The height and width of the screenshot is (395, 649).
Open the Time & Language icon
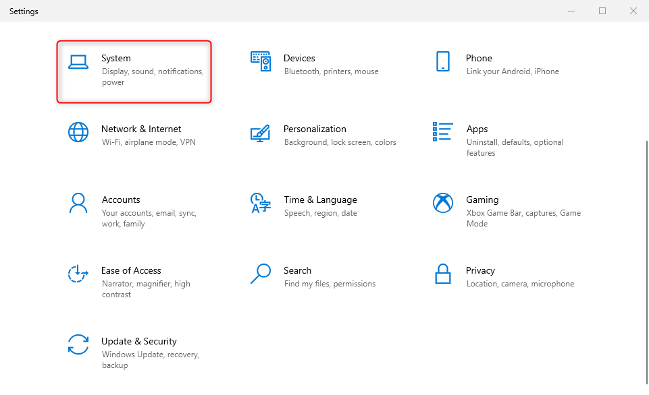[261, 203]
